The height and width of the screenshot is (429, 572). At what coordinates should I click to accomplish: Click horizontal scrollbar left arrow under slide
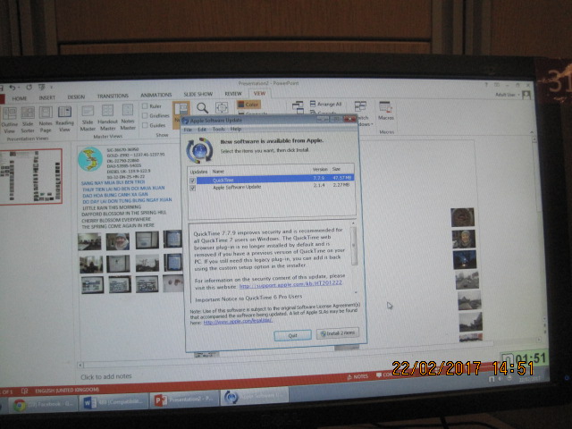pos(81,365)
